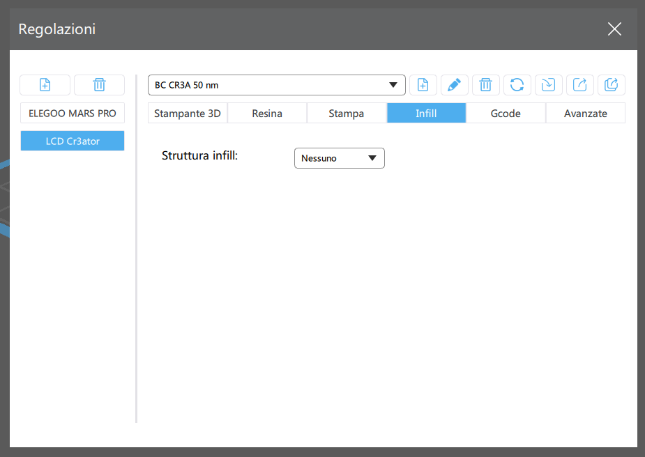Screen dimensions: 645x457
Task: Show the Gcode tab
Action: [506, 113]
